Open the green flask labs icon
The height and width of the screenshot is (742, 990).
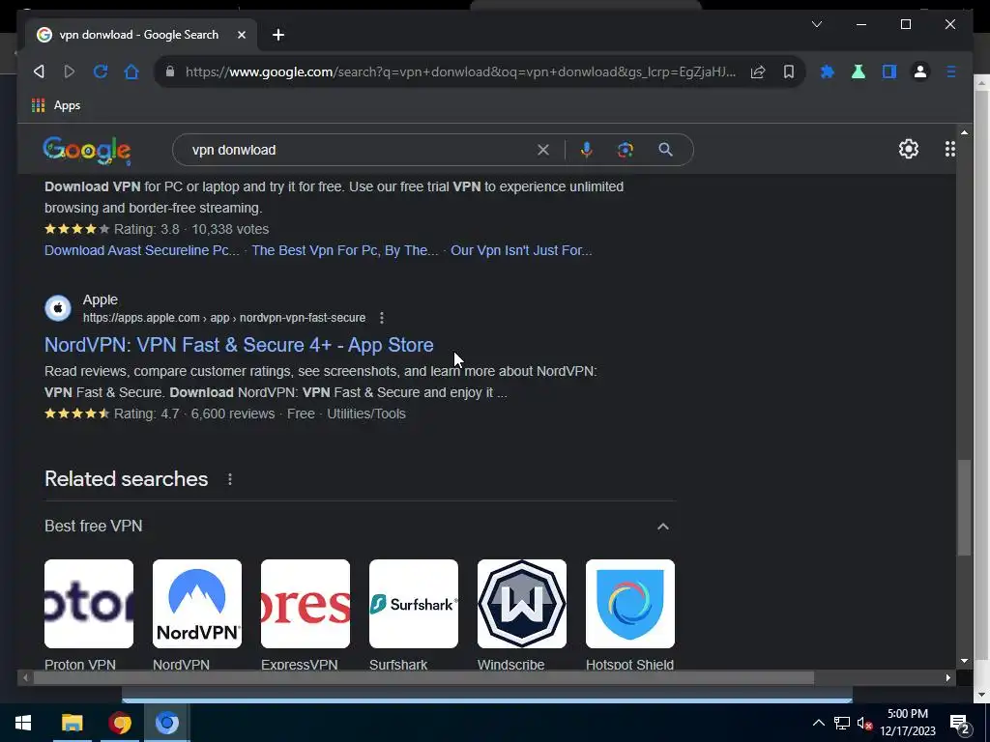(859, 71)
